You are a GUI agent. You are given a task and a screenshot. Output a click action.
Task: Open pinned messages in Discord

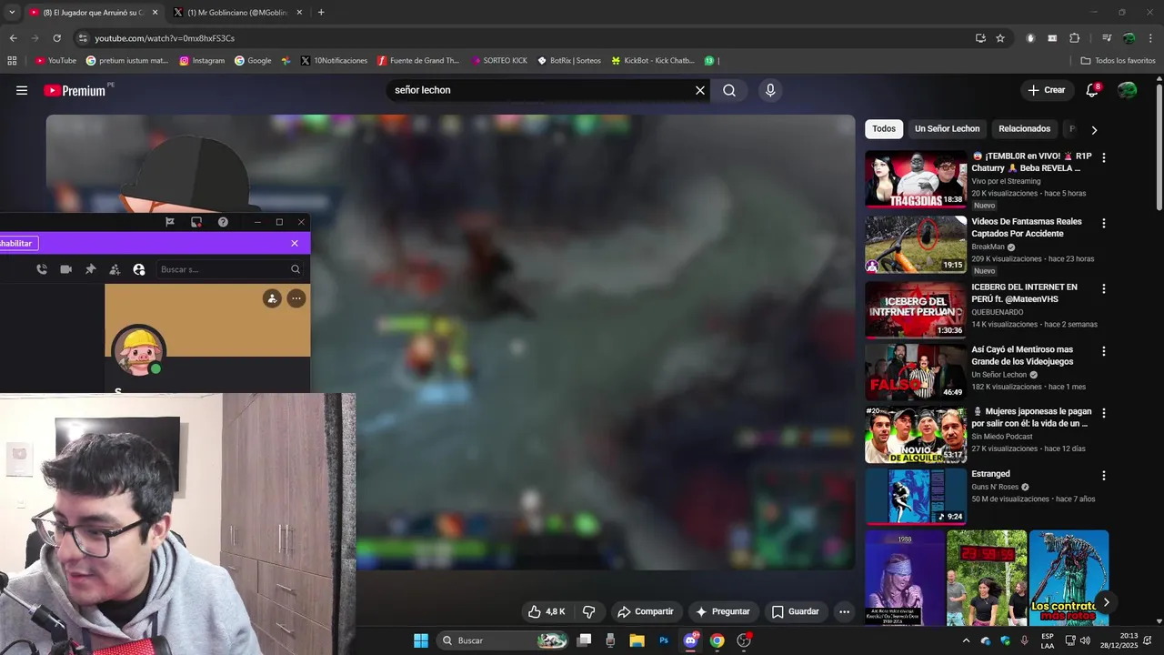[x=90, y=269]
